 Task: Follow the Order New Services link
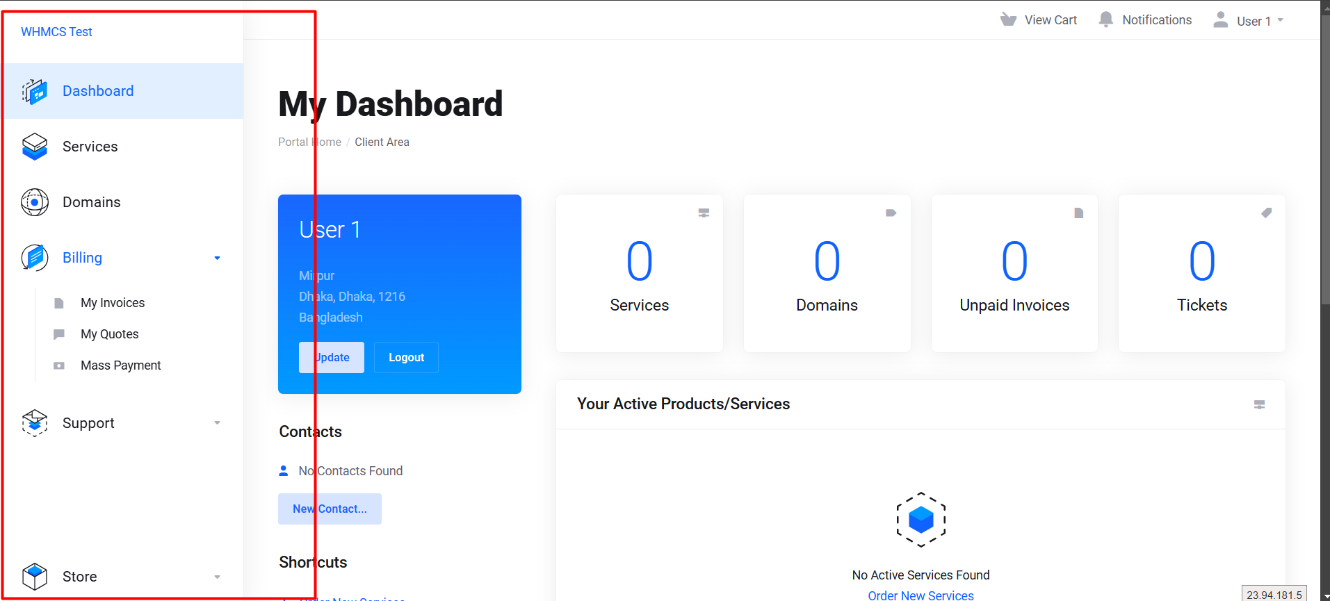921,595
